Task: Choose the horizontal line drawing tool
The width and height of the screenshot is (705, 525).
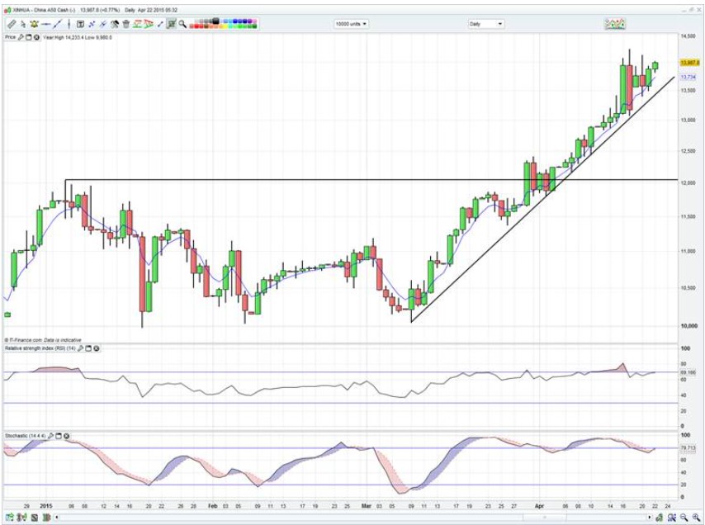Action: tap(47, 24)
